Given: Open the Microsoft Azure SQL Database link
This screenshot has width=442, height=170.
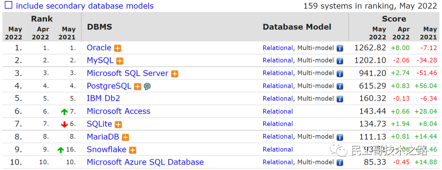Looking at the screenshot, I should tap(145, 162).
